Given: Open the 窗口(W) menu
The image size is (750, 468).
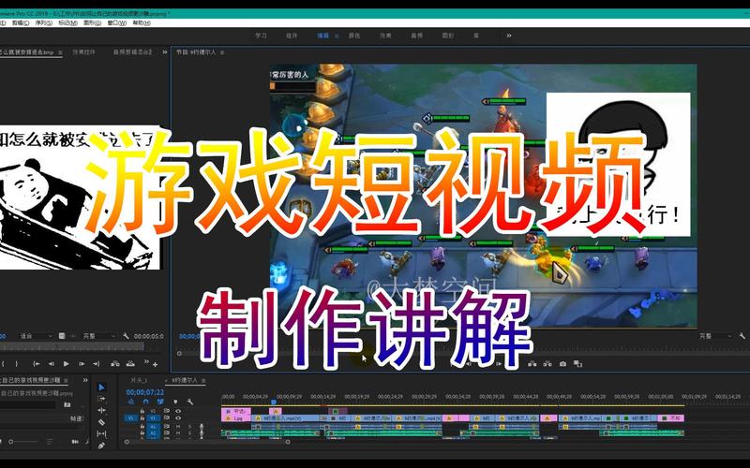Looking at the screenshot, I should pyautogui.click(x=116, y=22).
